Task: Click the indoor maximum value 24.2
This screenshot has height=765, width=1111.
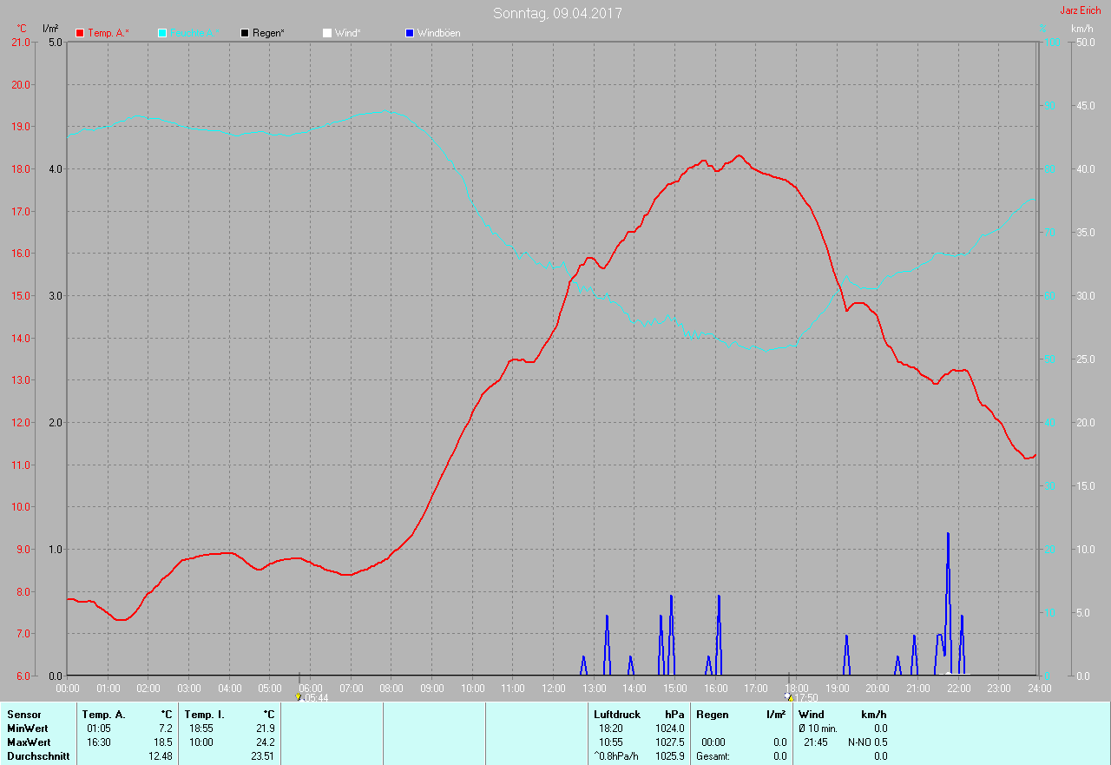Action: [266, 742]
